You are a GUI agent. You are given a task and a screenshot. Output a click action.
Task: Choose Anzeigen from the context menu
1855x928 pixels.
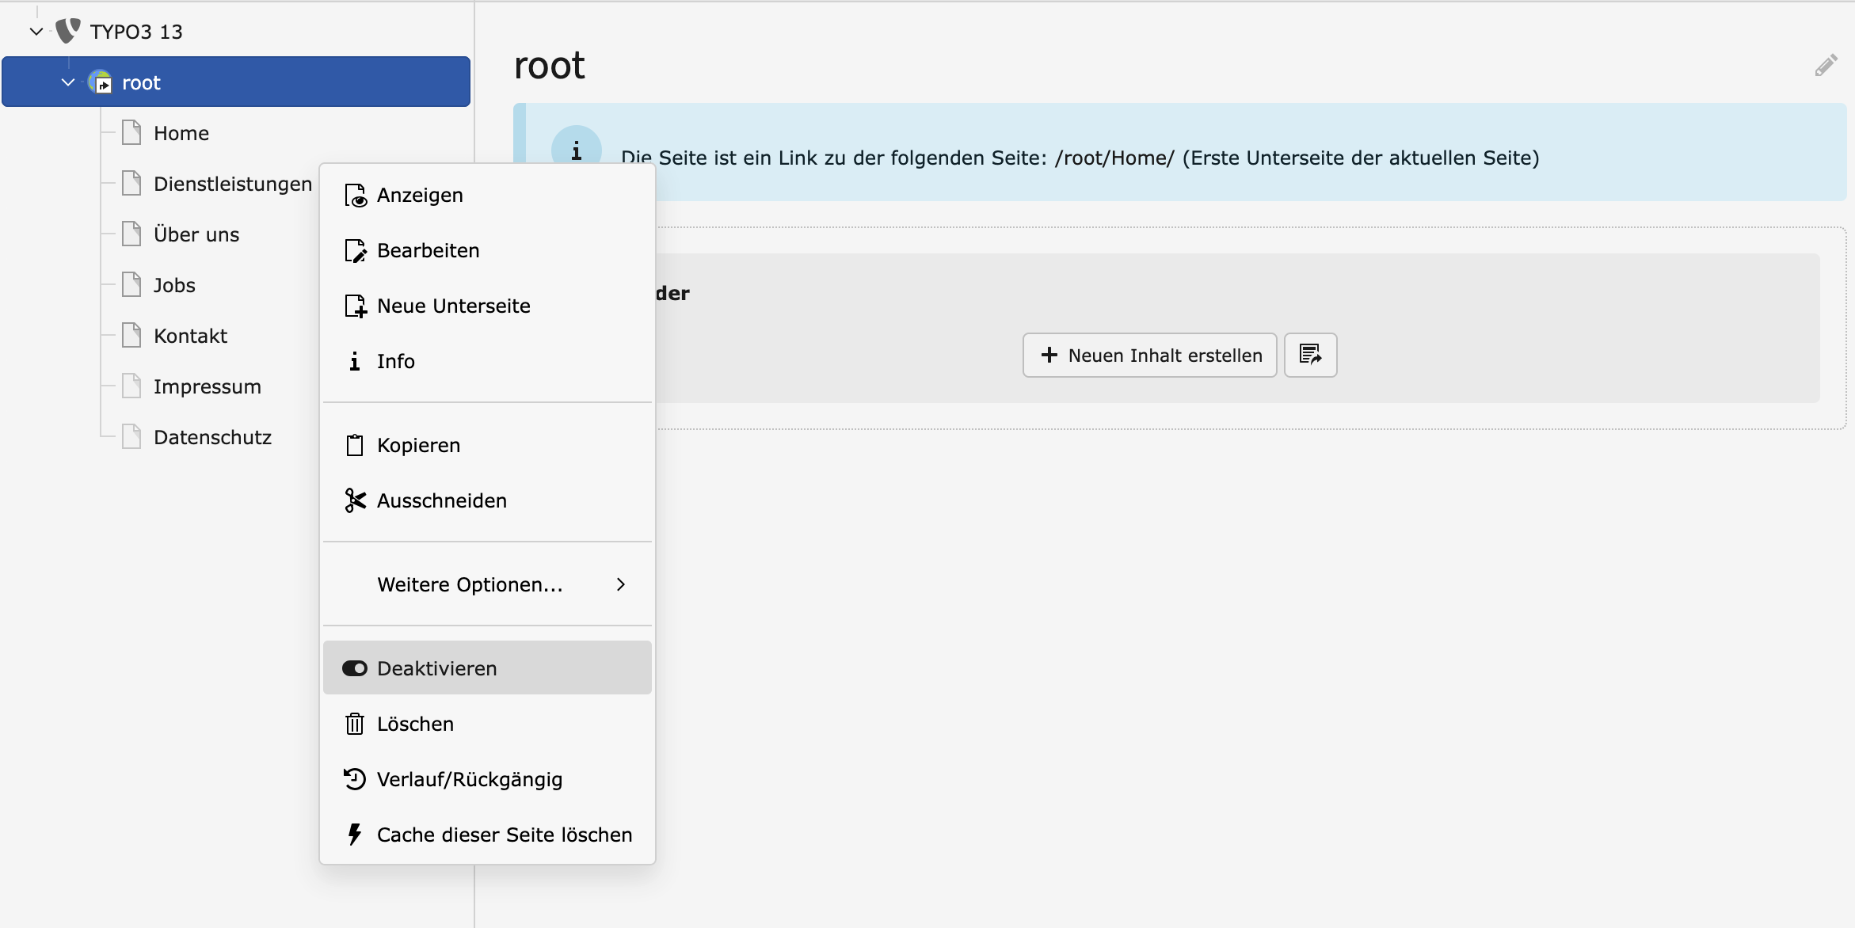[x=420, y=195]
